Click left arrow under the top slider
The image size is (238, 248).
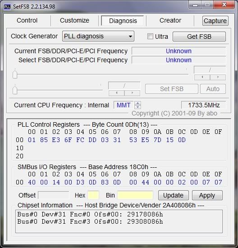coord(202,77)
